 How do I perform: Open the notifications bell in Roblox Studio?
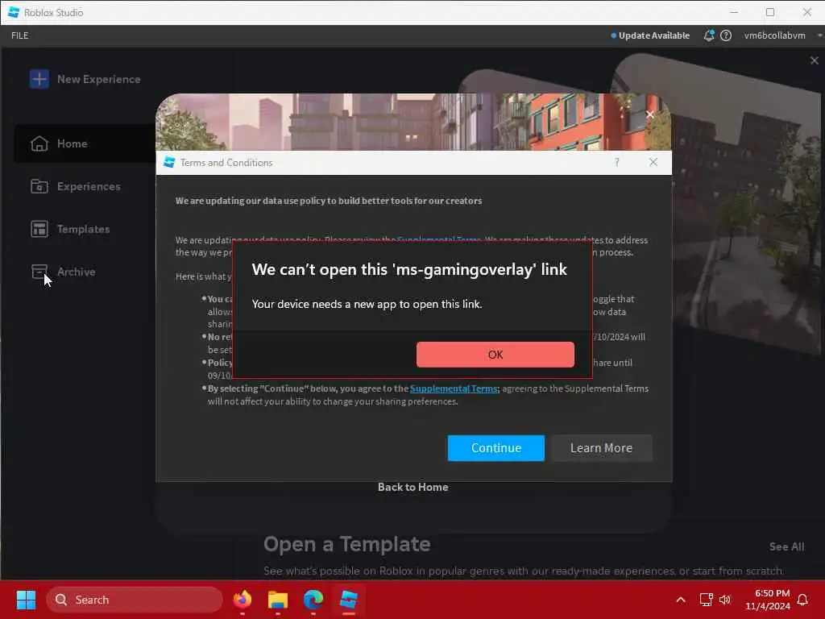tap(709, 35)
